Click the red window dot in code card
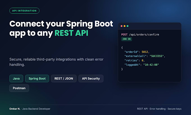This screenshot has height=115, width=191. pyautogui.click(x=121, y=26)
